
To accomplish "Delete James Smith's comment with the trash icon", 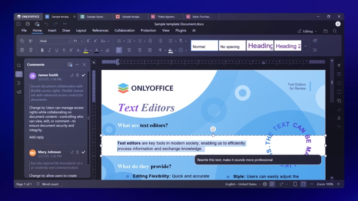I will [x=77, y=75].
